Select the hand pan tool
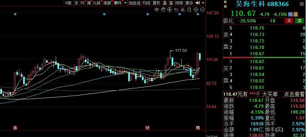Viewport: 307px width, 137px height. tap(163, 9)
